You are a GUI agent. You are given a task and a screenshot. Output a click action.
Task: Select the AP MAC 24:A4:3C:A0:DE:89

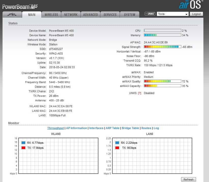point(156,42)
